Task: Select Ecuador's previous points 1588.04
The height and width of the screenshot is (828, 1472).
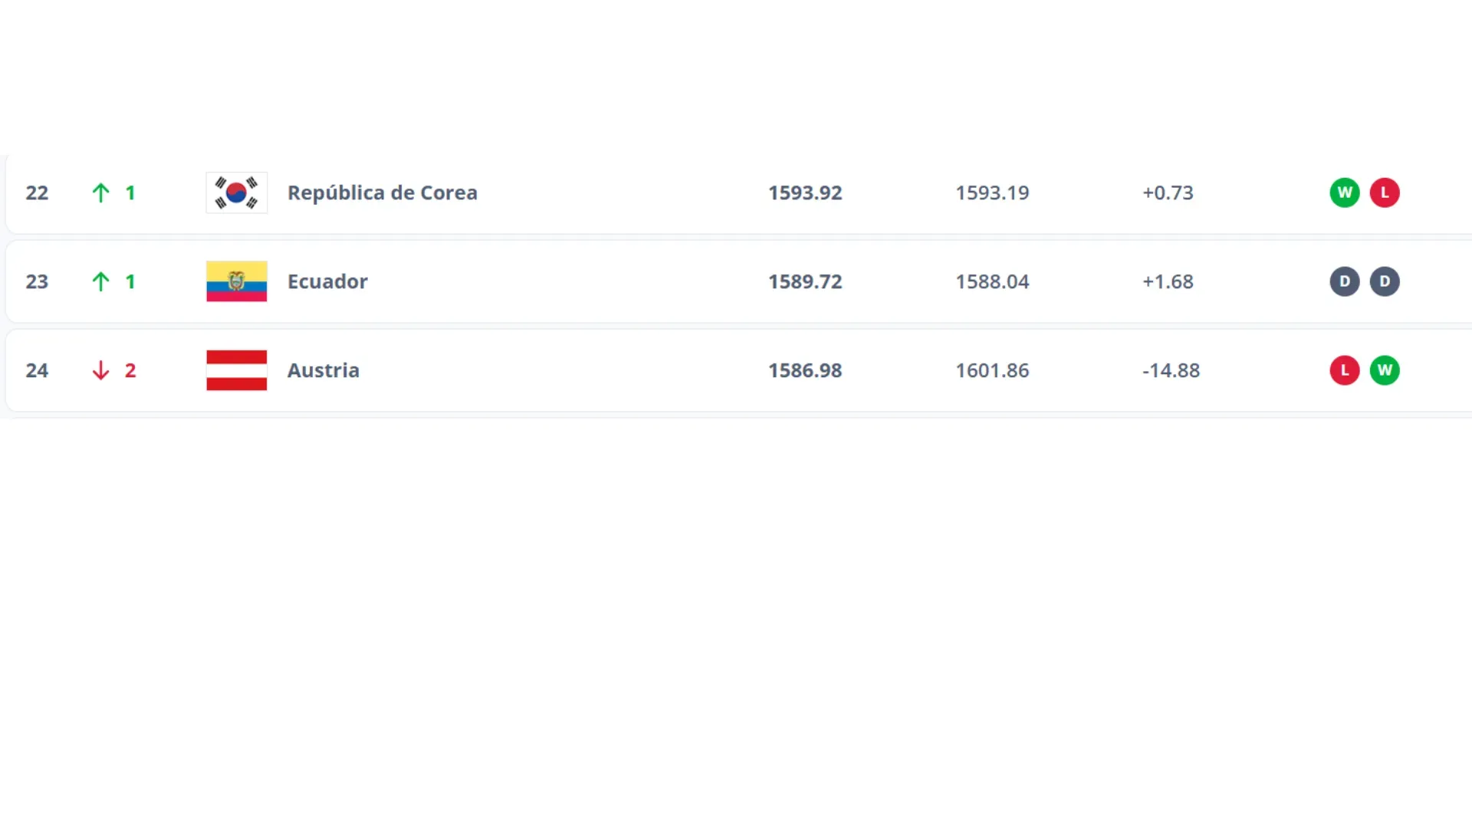Action: [992, 281]
